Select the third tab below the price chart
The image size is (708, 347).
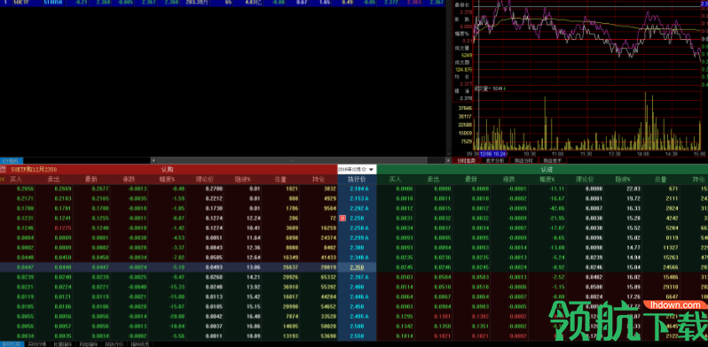523,160
